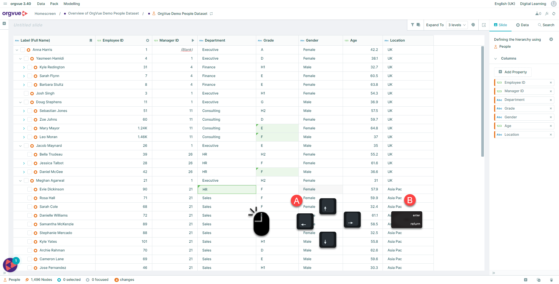Click the external link icon after dataset name
This screenshot has height=284, width=559.
[x=211, y=14]
